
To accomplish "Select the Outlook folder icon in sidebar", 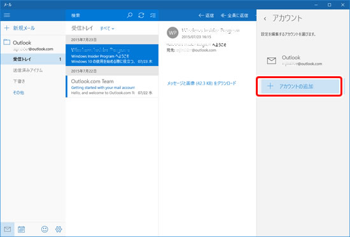I will tap(7, 42).
